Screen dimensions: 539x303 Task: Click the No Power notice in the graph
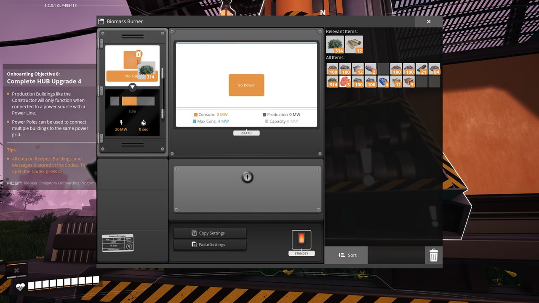click(246, 85)
